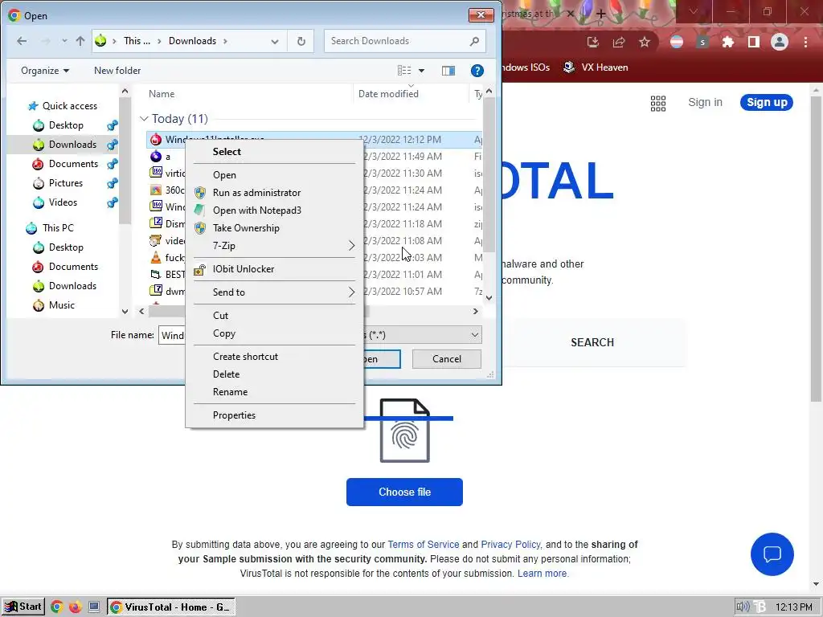
Task: Click the blue Choose file button
Action: [404, 492]
